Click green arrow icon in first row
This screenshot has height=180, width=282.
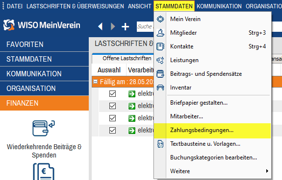[132, 94]
